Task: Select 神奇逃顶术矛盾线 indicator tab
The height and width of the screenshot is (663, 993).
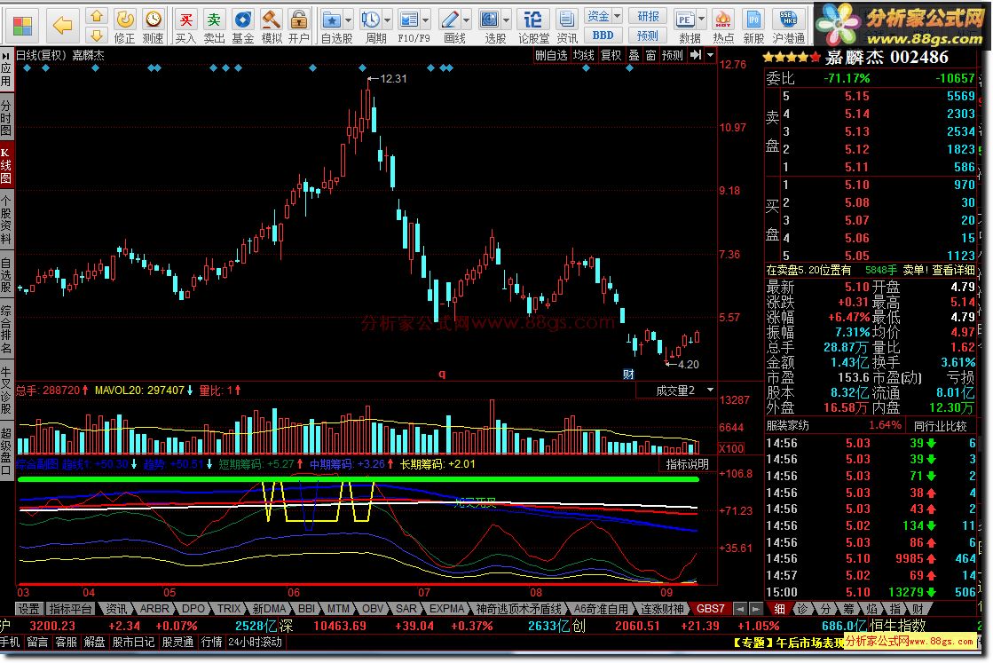Action: point(518,609)
